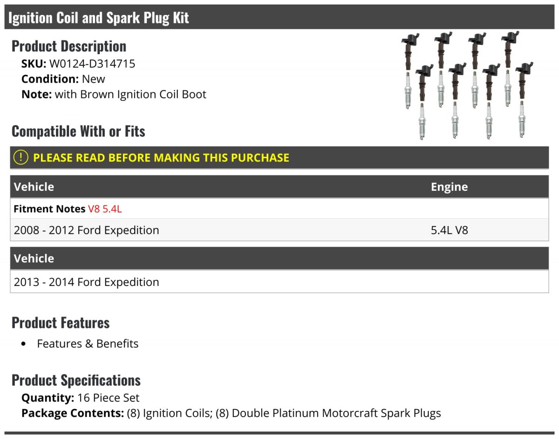The width and height of the screenshot is (559, 439).
Task: Click the Ignition Coil and Spark Plug Kit title
Action: pyautogui.click(x=99, y=18)
